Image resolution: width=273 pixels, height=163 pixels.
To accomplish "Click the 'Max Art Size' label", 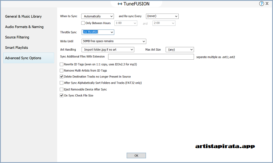I will (153, 49).
